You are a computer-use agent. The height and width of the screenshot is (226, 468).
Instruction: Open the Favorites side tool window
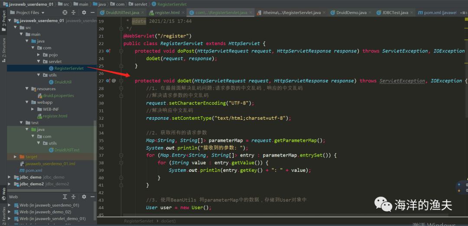tap(3, 216)
